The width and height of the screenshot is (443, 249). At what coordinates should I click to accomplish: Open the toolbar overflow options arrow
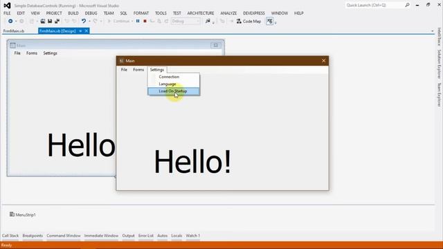275,23
